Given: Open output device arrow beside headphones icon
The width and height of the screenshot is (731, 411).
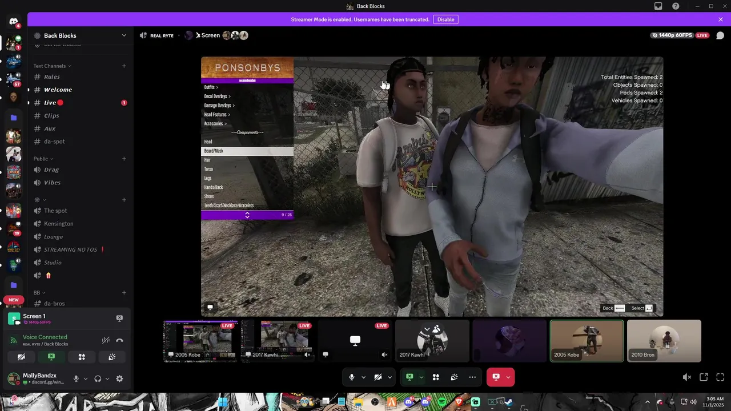Looking at the screenshot, I should click(x=107, y=378).
